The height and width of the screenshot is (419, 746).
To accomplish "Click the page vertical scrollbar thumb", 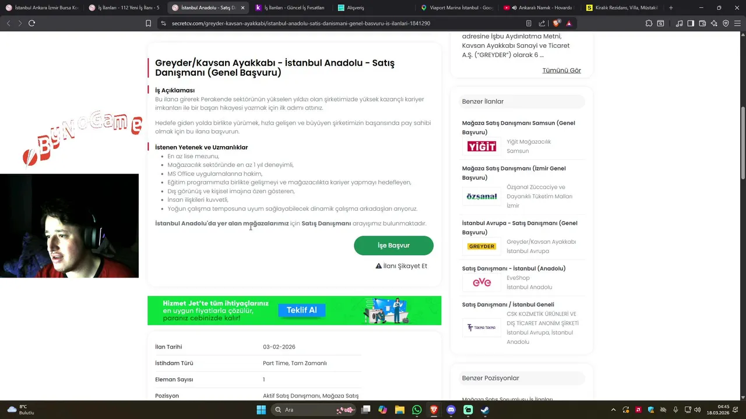I will tap(743, 143).
